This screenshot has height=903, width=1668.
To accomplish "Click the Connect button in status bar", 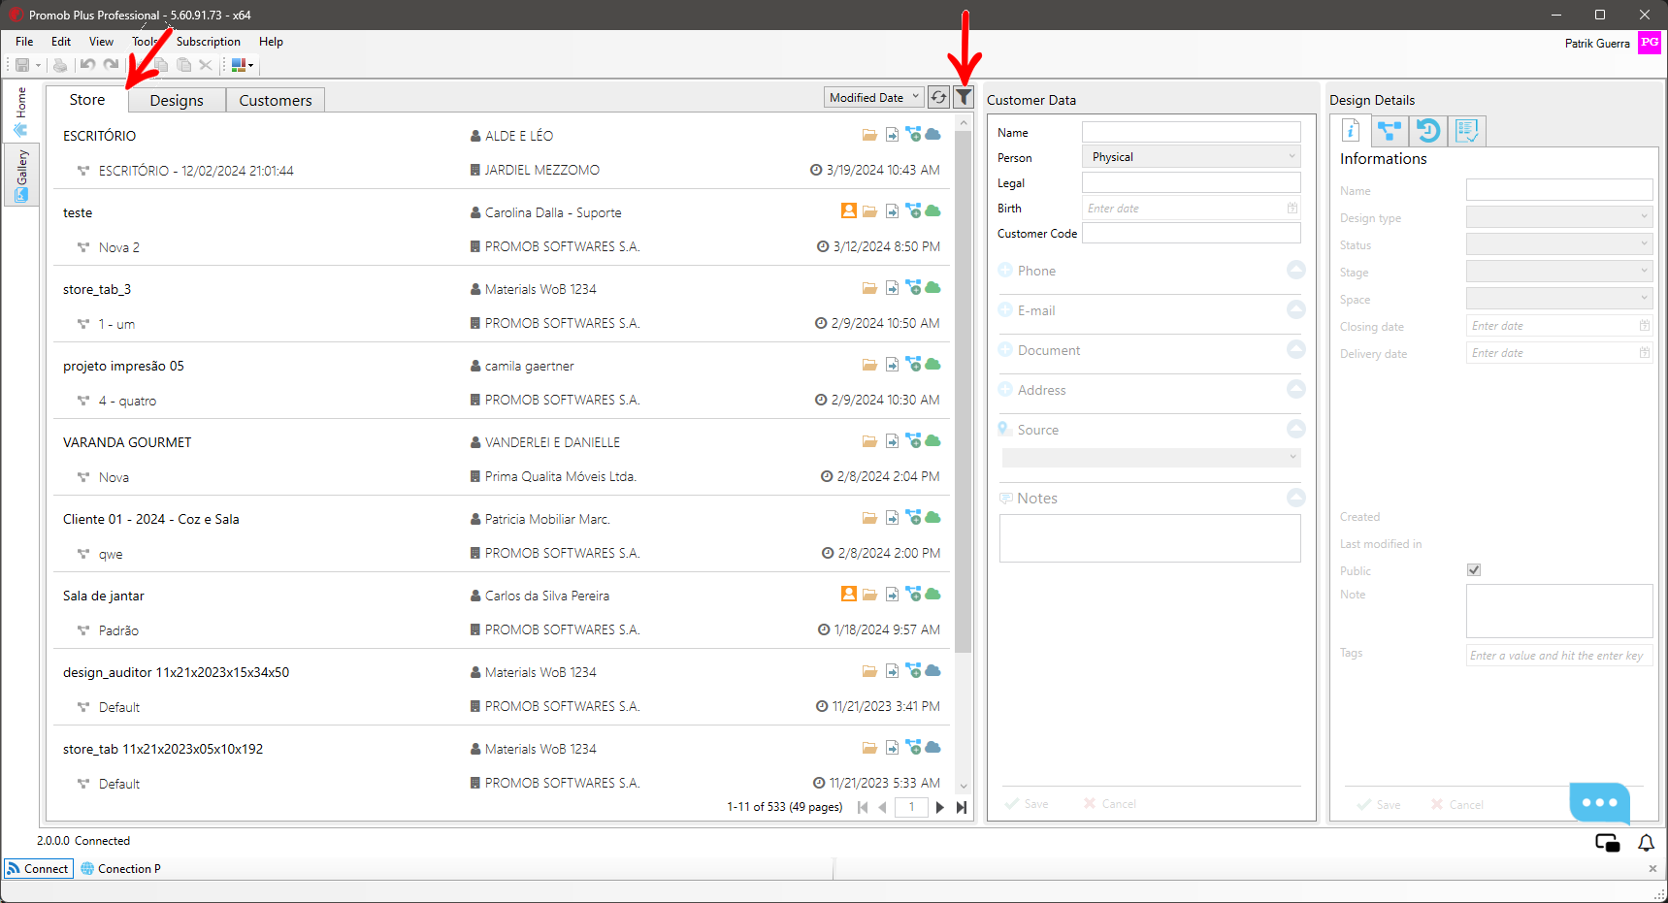I will pos(39,868).
